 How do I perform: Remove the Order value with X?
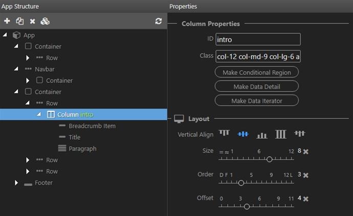coord(306,175)
